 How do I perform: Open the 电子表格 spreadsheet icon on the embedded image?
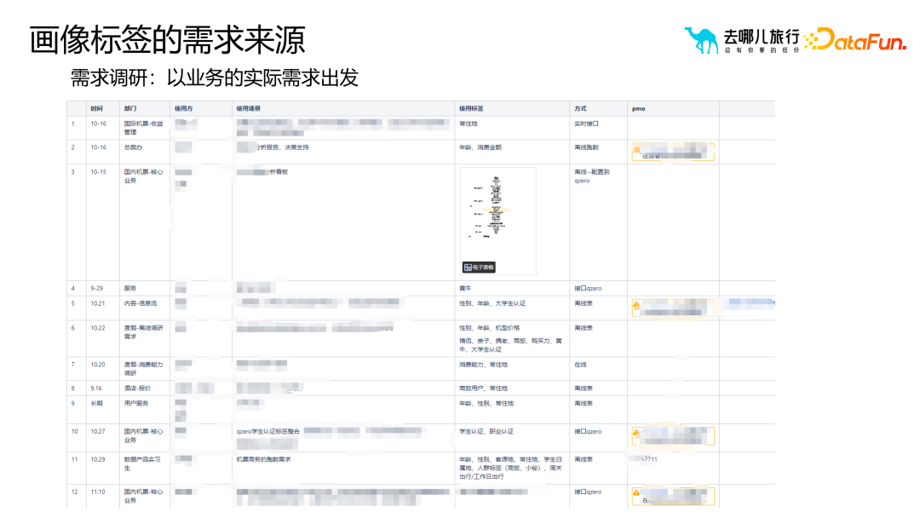(x=479, y=266)
